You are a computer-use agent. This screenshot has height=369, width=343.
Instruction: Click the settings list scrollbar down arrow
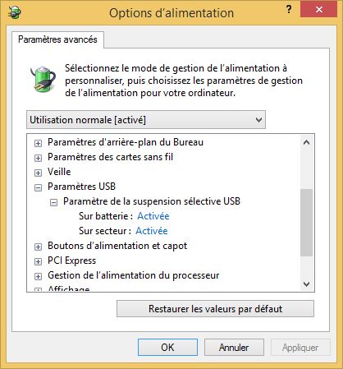pos(307,284)
